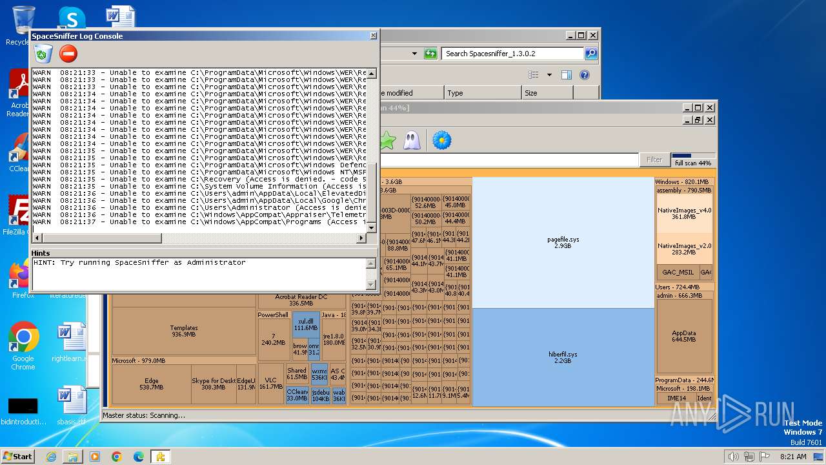
Task: Click the Microsoft - 979.0MB folder header
Action: pyautogui.click(x=184, y=360)
